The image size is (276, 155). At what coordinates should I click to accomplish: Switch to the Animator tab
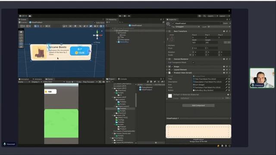coord(37,79)
